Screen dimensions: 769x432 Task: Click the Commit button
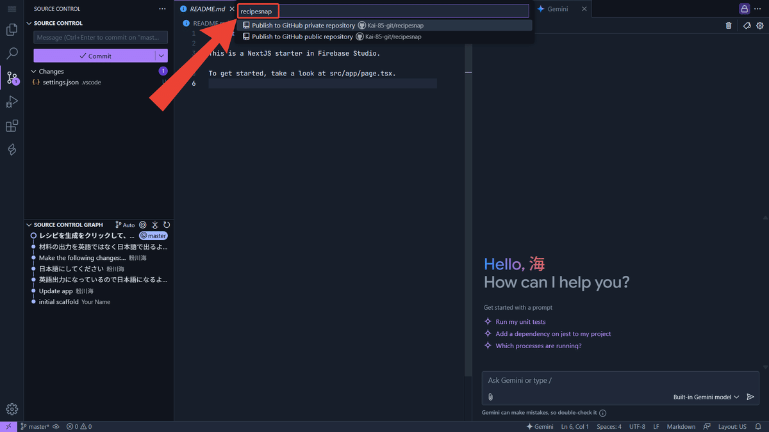tap(95, 56)
